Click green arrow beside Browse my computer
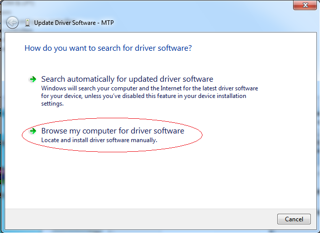The width and height of the screenshot is (320, 233). pyautogui.click(x=33, y=131)
